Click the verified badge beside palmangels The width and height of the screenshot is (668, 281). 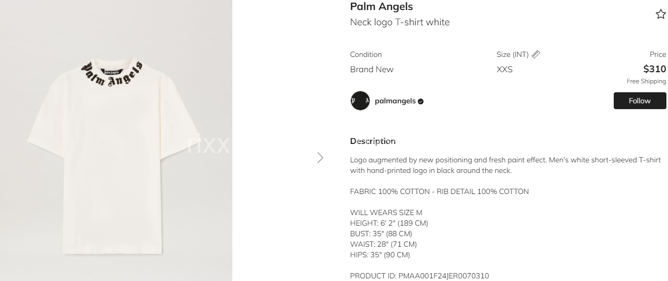pos(421,101)
